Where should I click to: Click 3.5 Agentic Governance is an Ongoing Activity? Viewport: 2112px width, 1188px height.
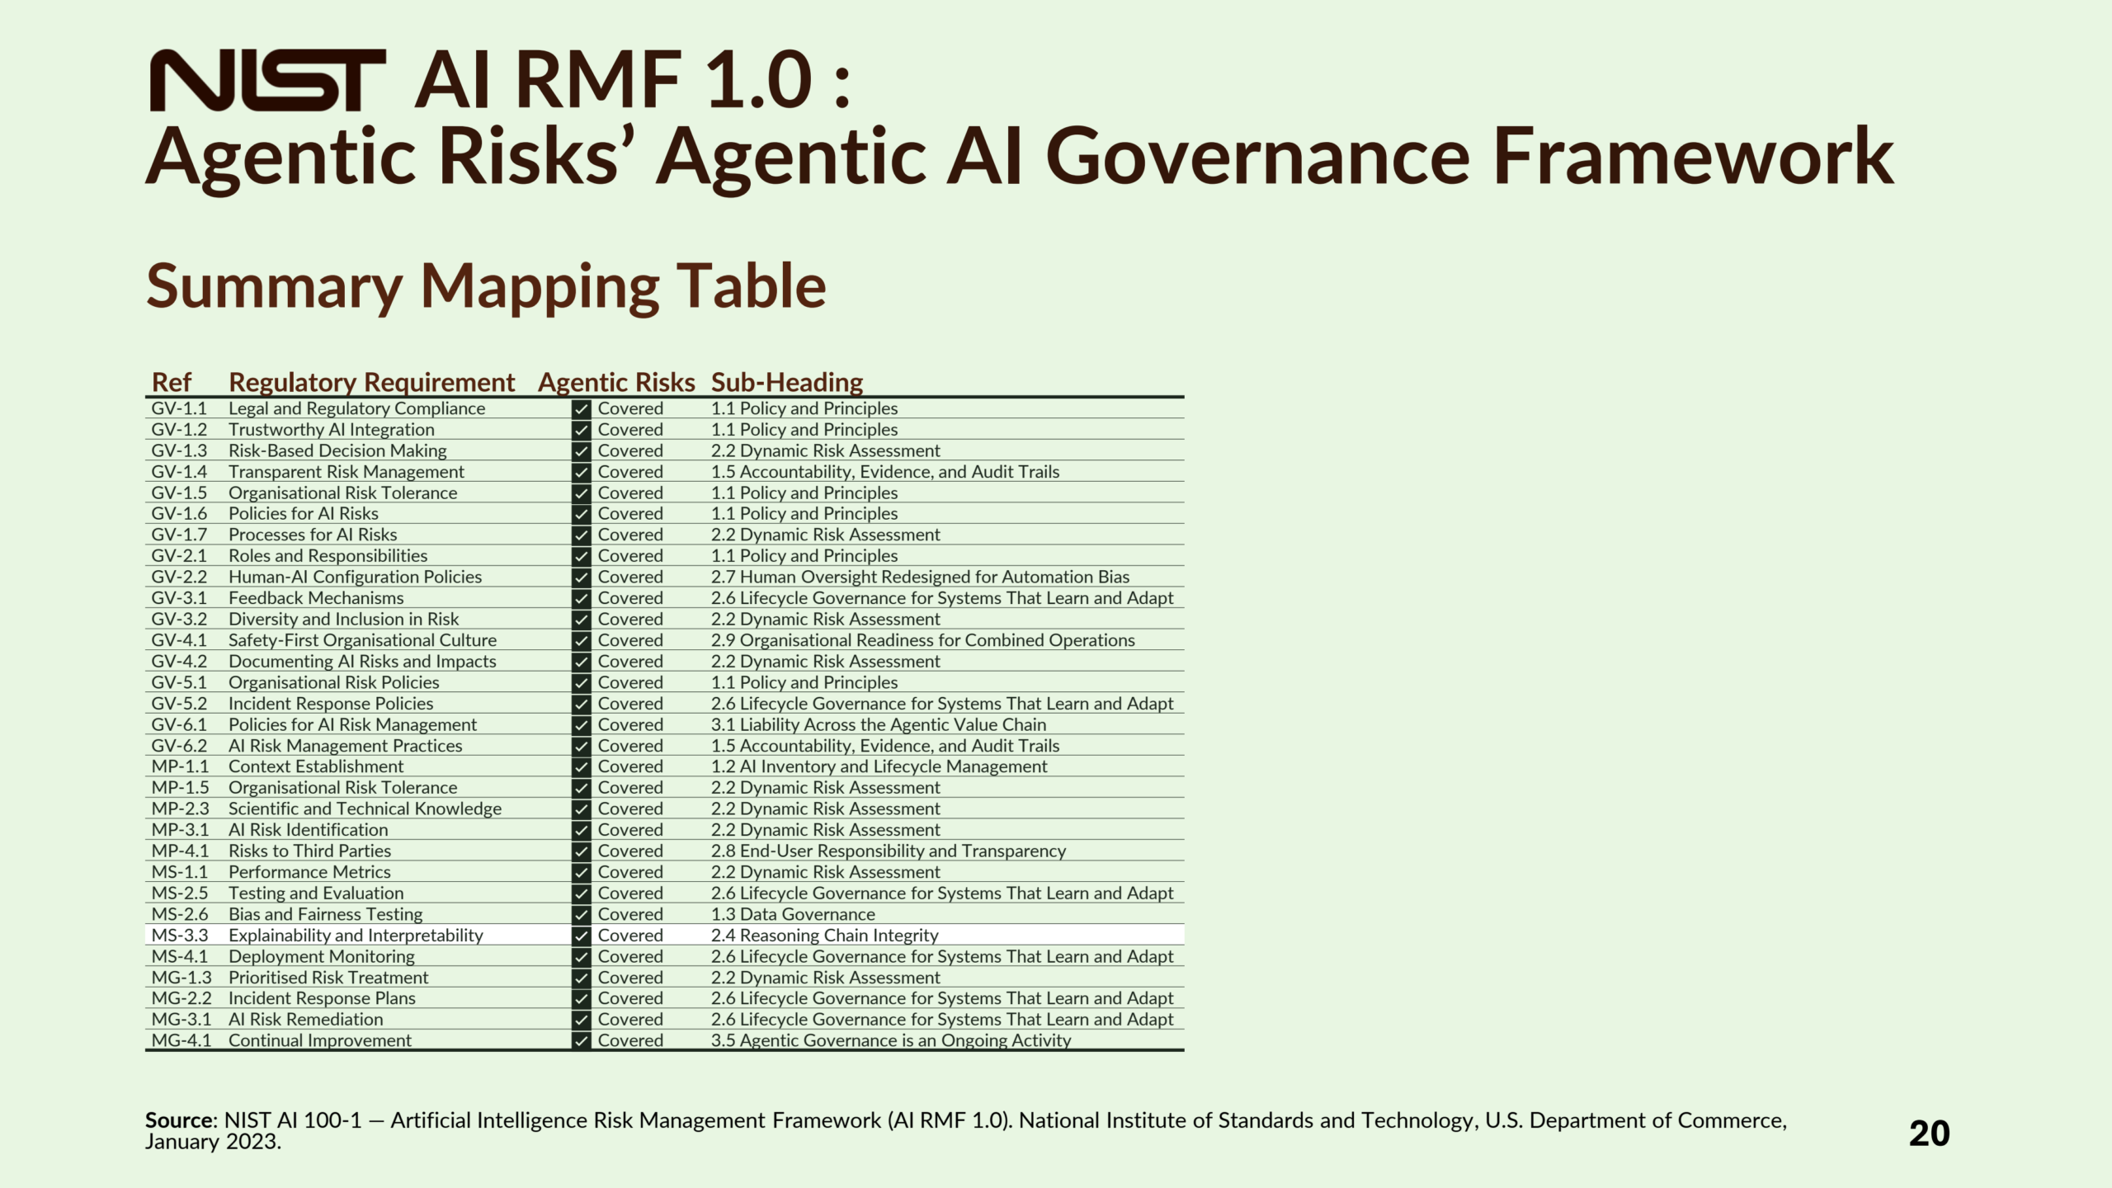[x=891, y=1040]
